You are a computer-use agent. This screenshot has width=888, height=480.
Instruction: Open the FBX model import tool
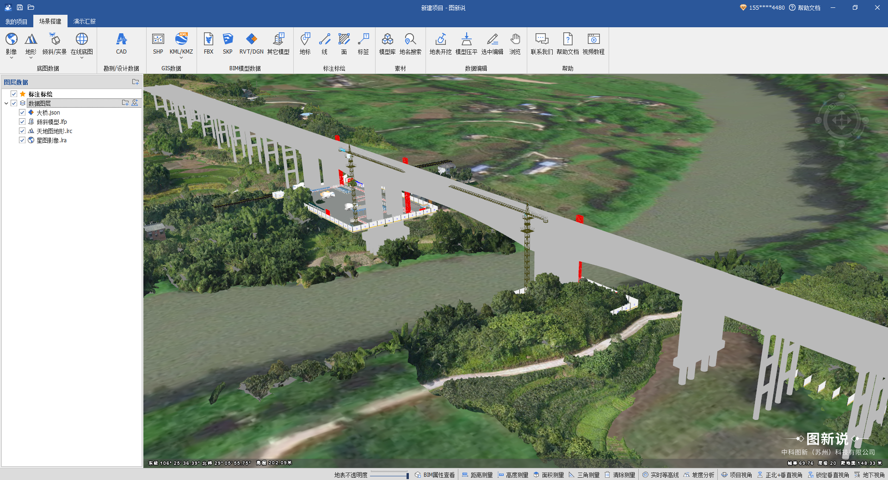tap(209, 43)
